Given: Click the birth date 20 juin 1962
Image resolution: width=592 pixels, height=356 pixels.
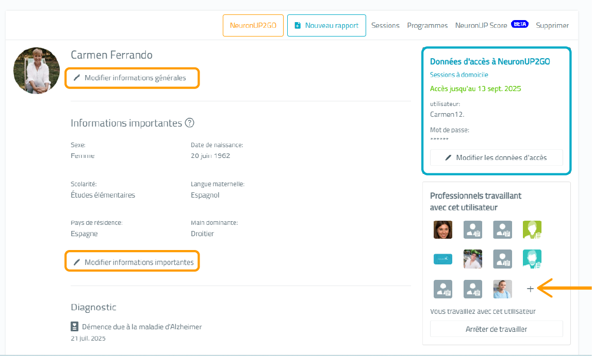Looking at the screenshot, I should (x=210, y=155).
